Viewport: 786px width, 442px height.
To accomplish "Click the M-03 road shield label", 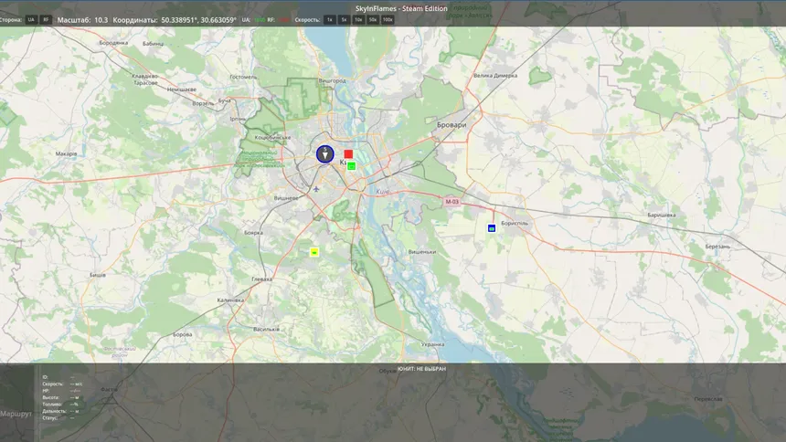I will click(452, 202).
